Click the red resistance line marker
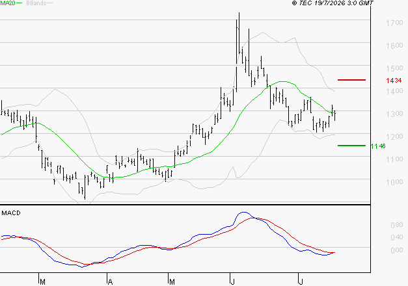The width and height of the screenshot is (408, 286). [351, 80]
